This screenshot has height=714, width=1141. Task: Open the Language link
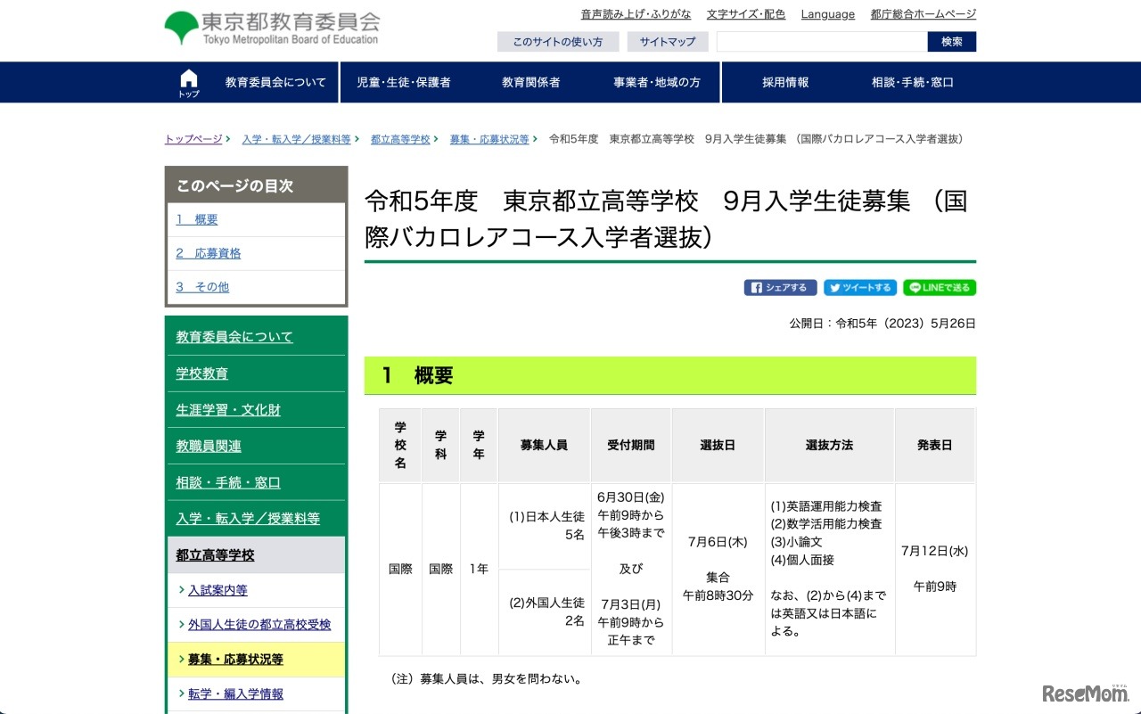click(827, 14)
